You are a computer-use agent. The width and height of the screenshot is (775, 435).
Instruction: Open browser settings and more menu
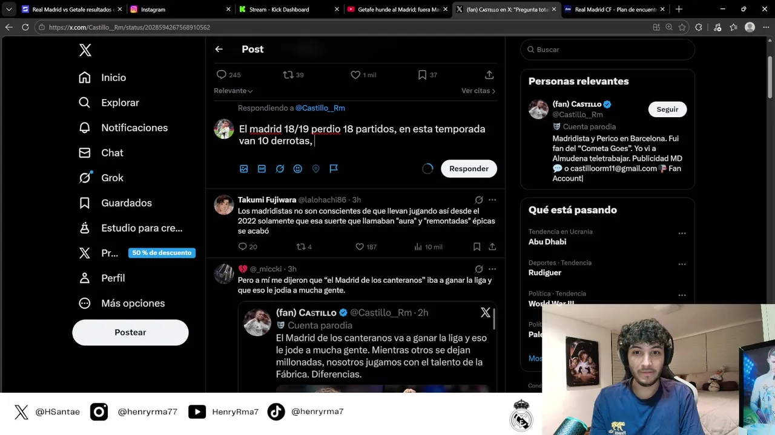[766, 27]
